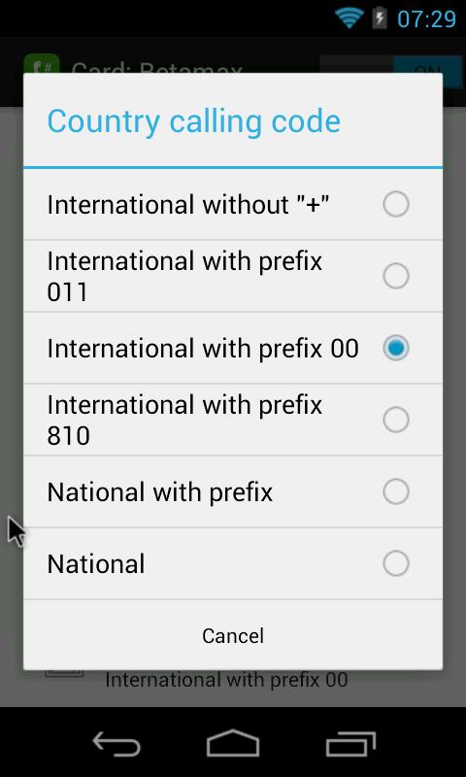The image size is (466, 777).
Task: Choose the National with prefix radio button
Action: pos(396,491)
